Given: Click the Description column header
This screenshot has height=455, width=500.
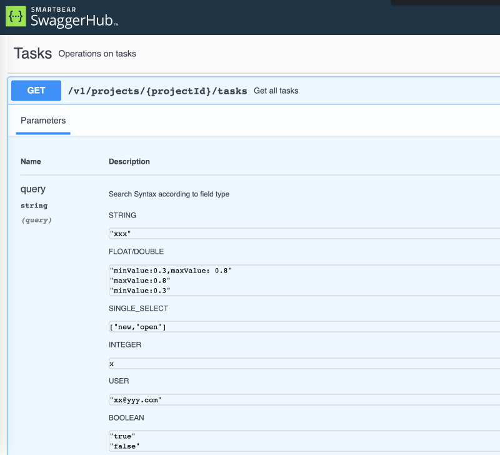Looking at the screenshot, I should (x=129, y=161).
